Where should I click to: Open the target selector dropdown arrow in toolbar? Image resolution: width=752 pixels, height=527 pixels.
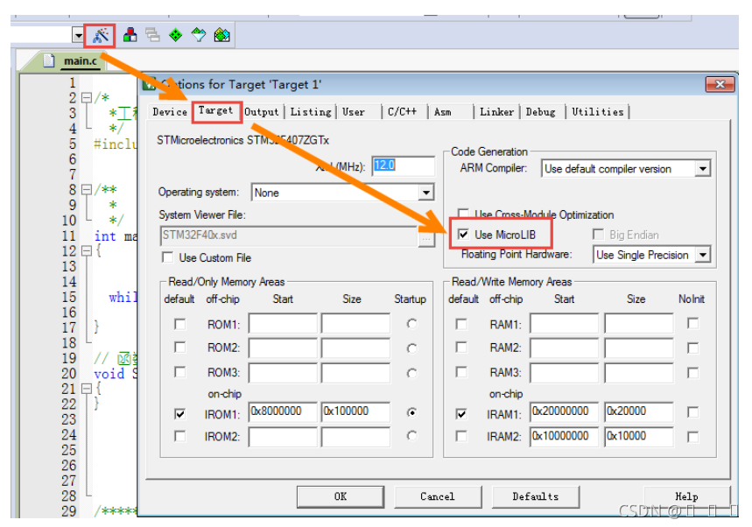pos(78,36)
